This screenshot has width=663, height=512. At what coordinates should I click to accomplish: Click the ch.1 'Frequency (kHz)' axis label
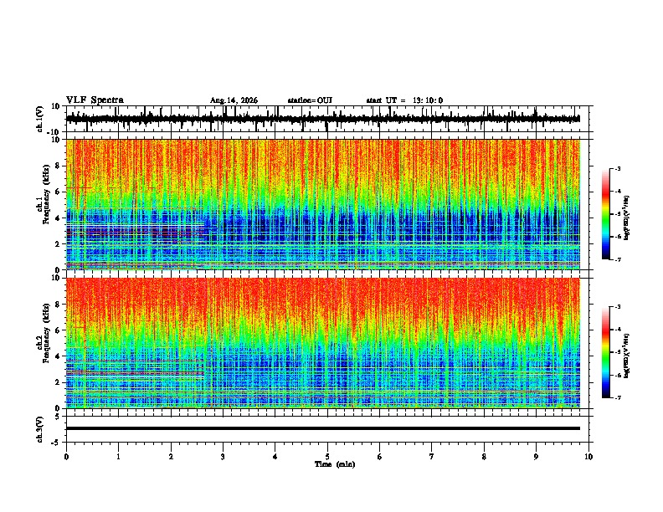tap(47, 194)
